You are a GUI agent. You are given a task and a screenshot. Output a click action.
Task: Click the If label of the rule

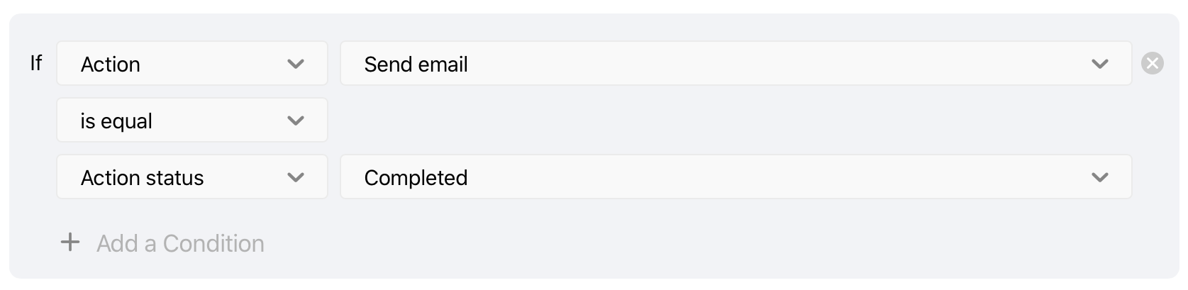[36, 63]
